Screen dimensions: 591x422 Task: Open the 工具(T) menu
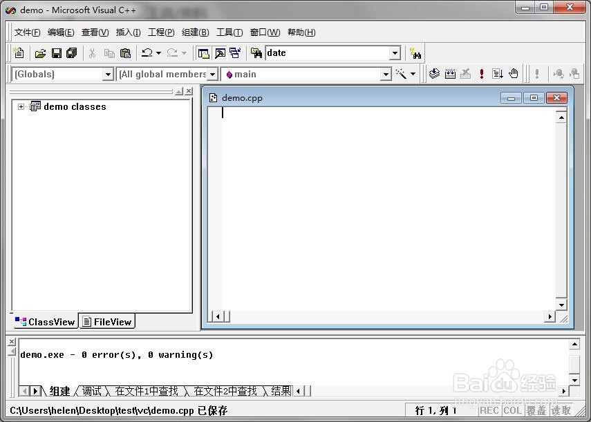(229, 32)
